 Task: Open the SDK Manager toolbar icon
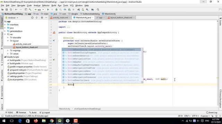click(87, 10)
